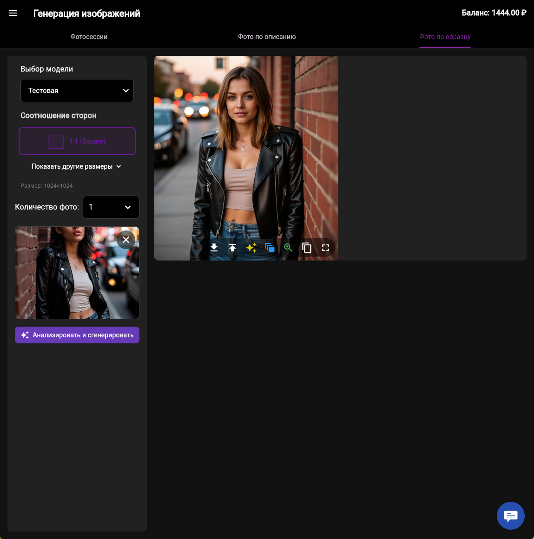Click the generated woman portrait image

(246, 149)
